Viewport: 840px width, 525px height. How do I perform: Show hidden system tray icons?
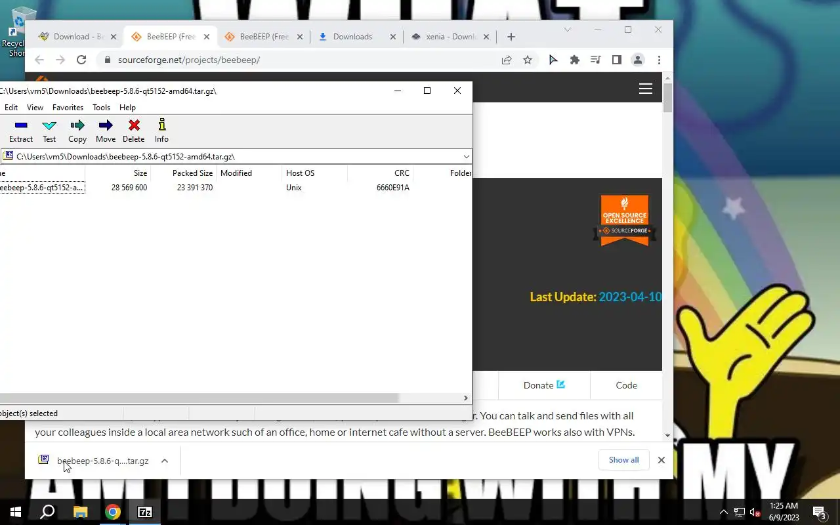tap(724, 512)
